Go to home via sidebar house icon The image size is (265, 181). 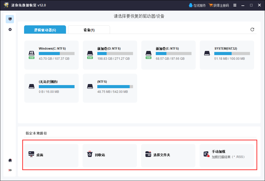click(10, 160)
